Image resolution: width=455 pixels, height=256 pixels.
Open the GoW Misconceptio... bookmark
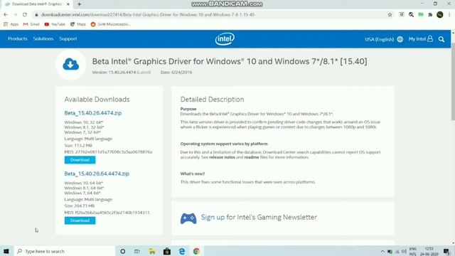[x=111, y=24]
